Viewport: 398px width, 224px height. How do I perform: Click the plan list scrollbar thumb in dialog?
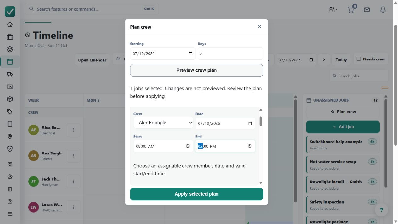click(261, 121)
